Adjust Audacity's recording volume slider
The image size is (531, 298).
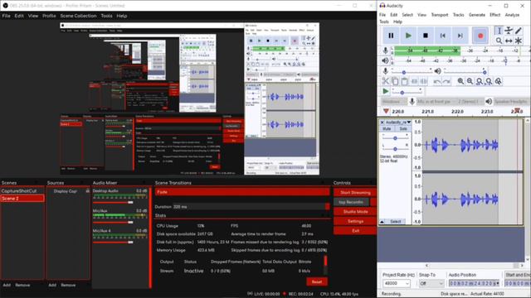(412, 72)
